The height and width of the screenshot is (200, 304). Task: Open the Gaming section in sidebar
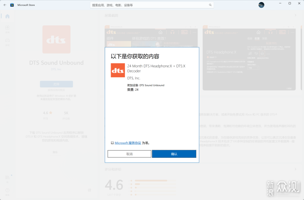(x=7, y=42)
